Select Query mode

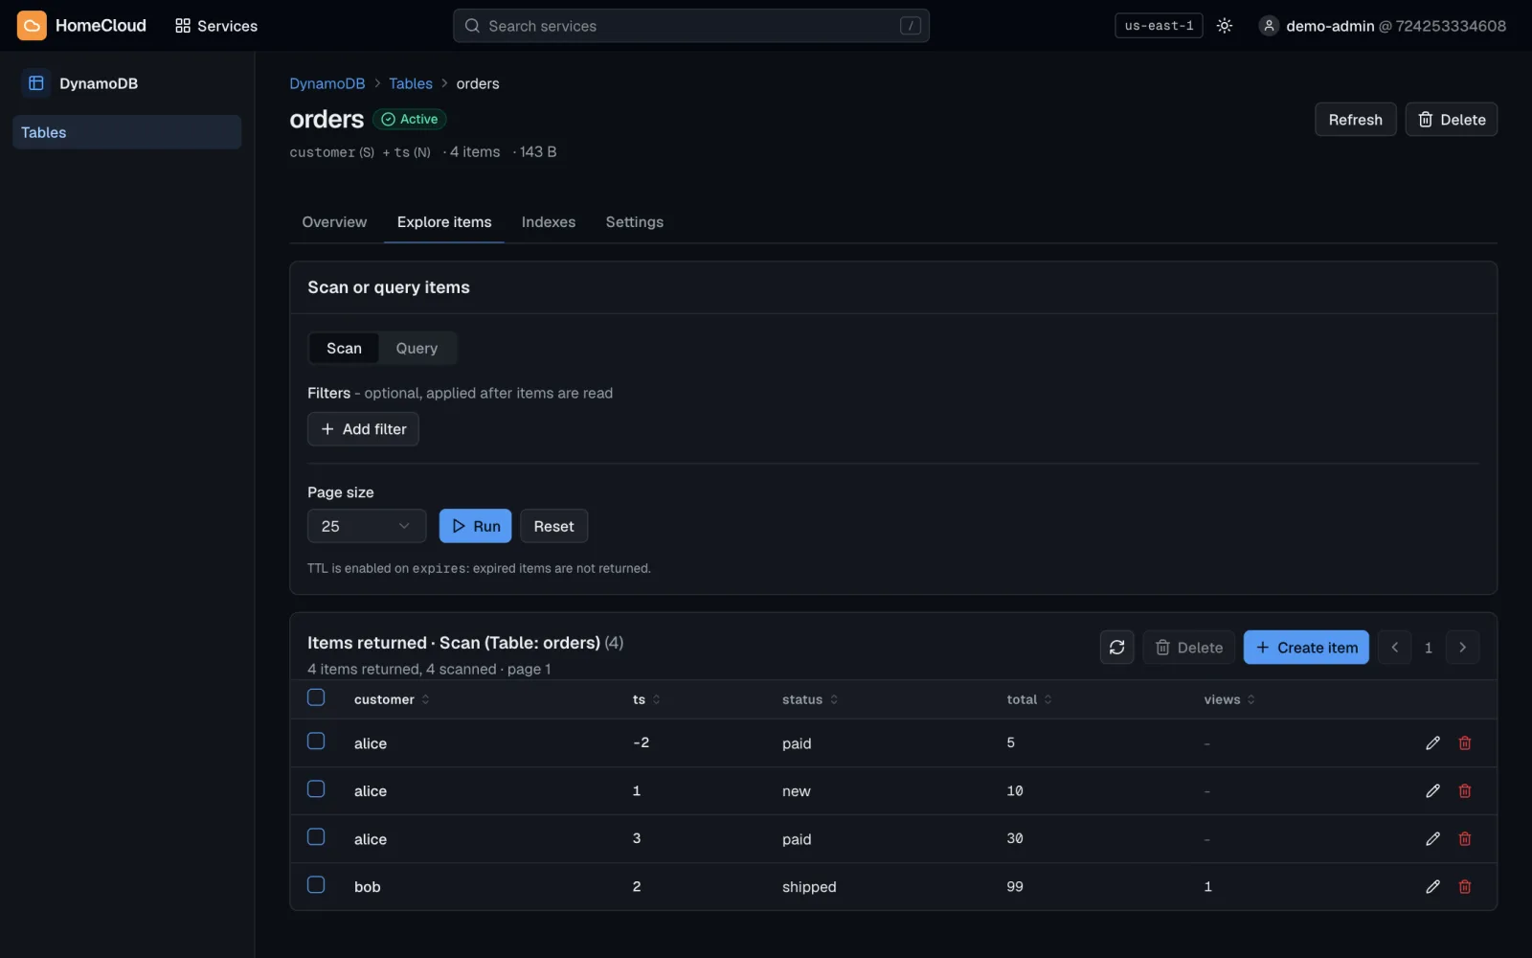pos(417,349)
